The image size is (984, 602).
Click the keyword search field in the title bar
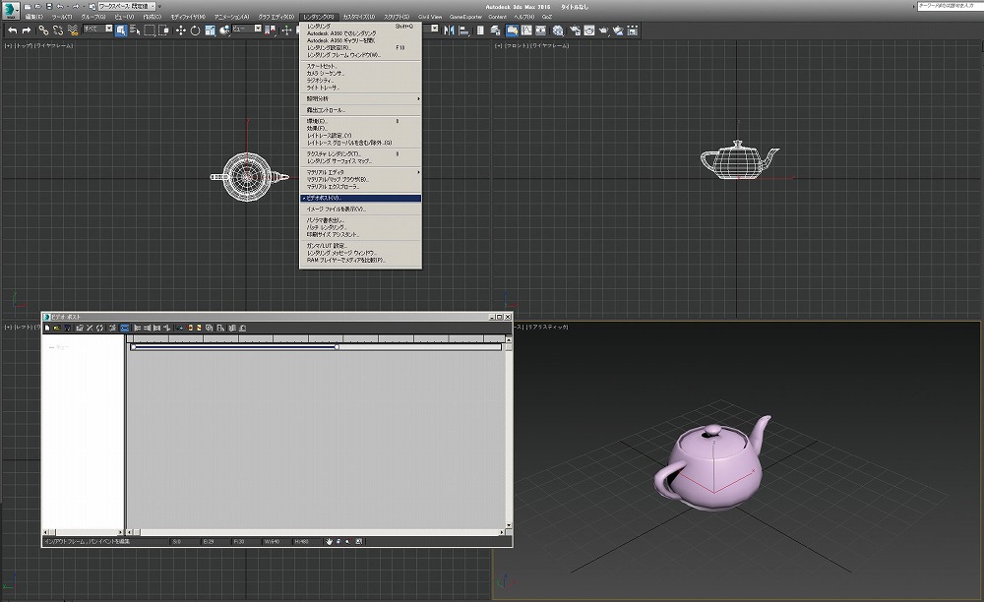[x=949, y=6]
